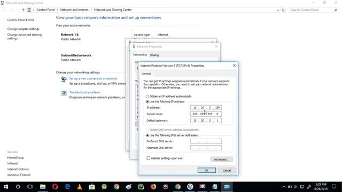The width and height of the screenshot is (342, 192).
Task: Show hidden system tray icons
Action: click(x=284, y=187)
